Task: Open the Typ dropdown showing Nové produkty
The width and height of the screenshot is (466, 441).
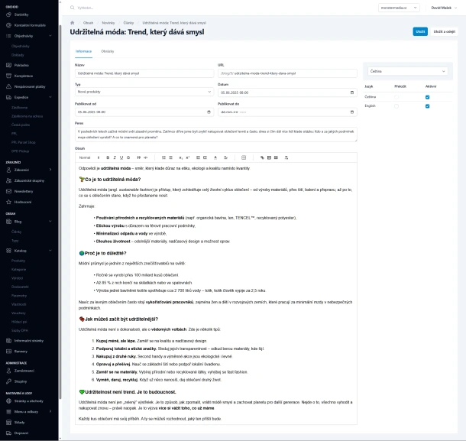Action: (142, 92)
